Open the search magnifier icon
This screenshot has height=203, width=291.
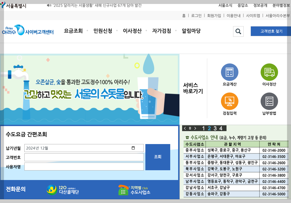(x=238, y=31)
